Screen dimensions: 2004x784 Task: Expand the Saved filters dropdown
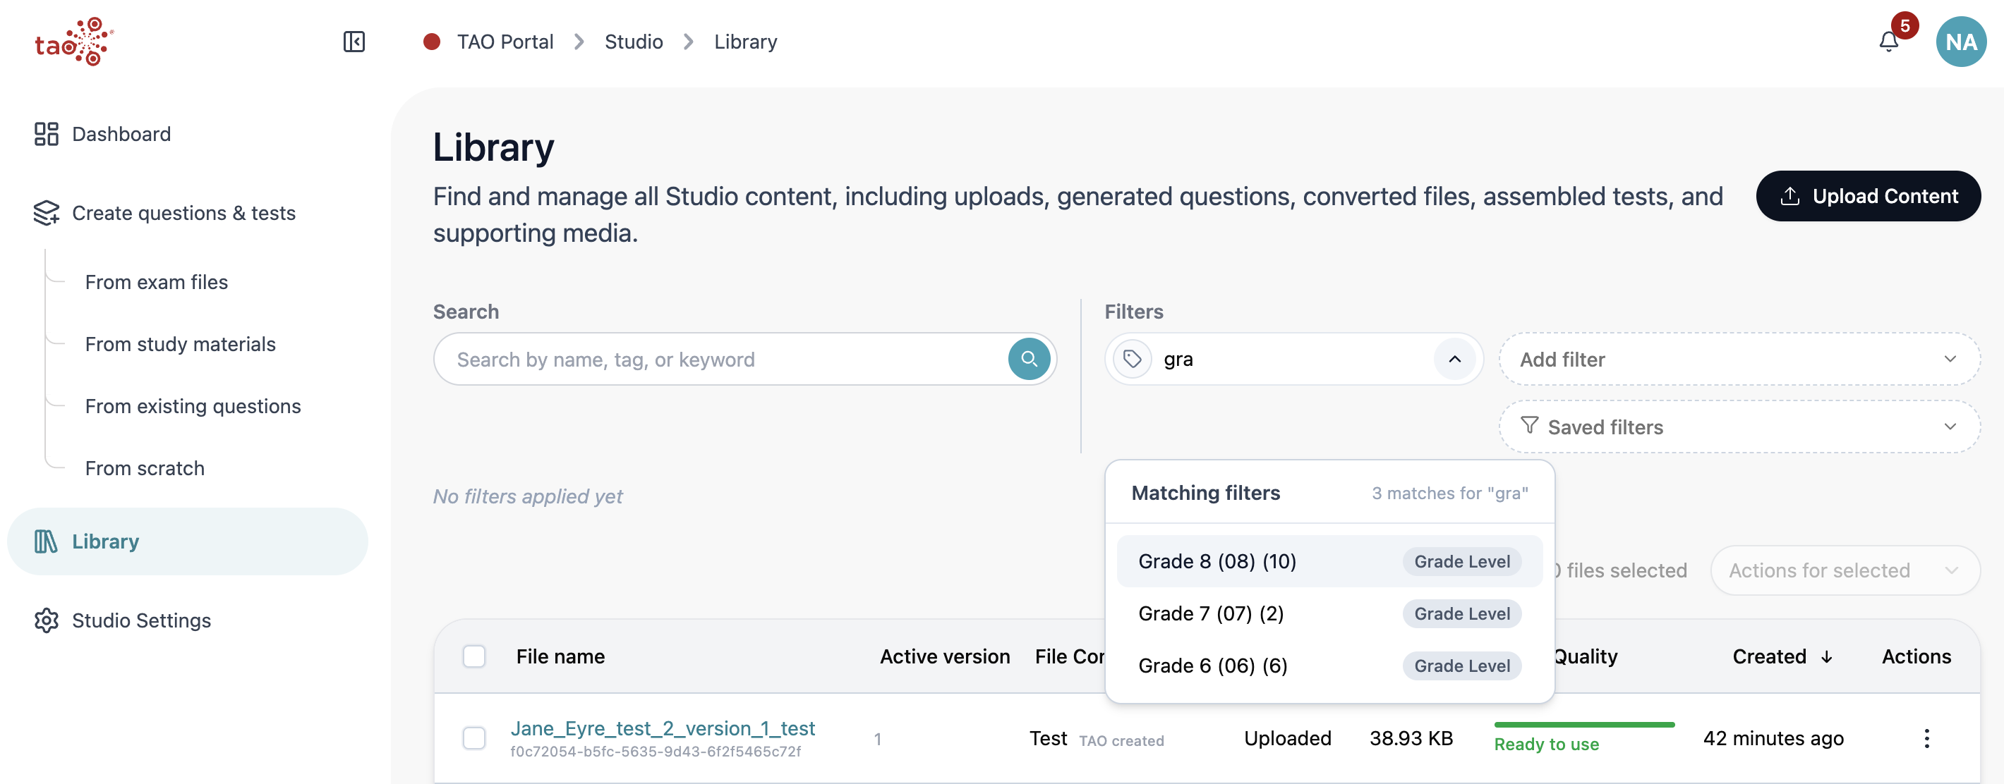tap(1739, 427)
